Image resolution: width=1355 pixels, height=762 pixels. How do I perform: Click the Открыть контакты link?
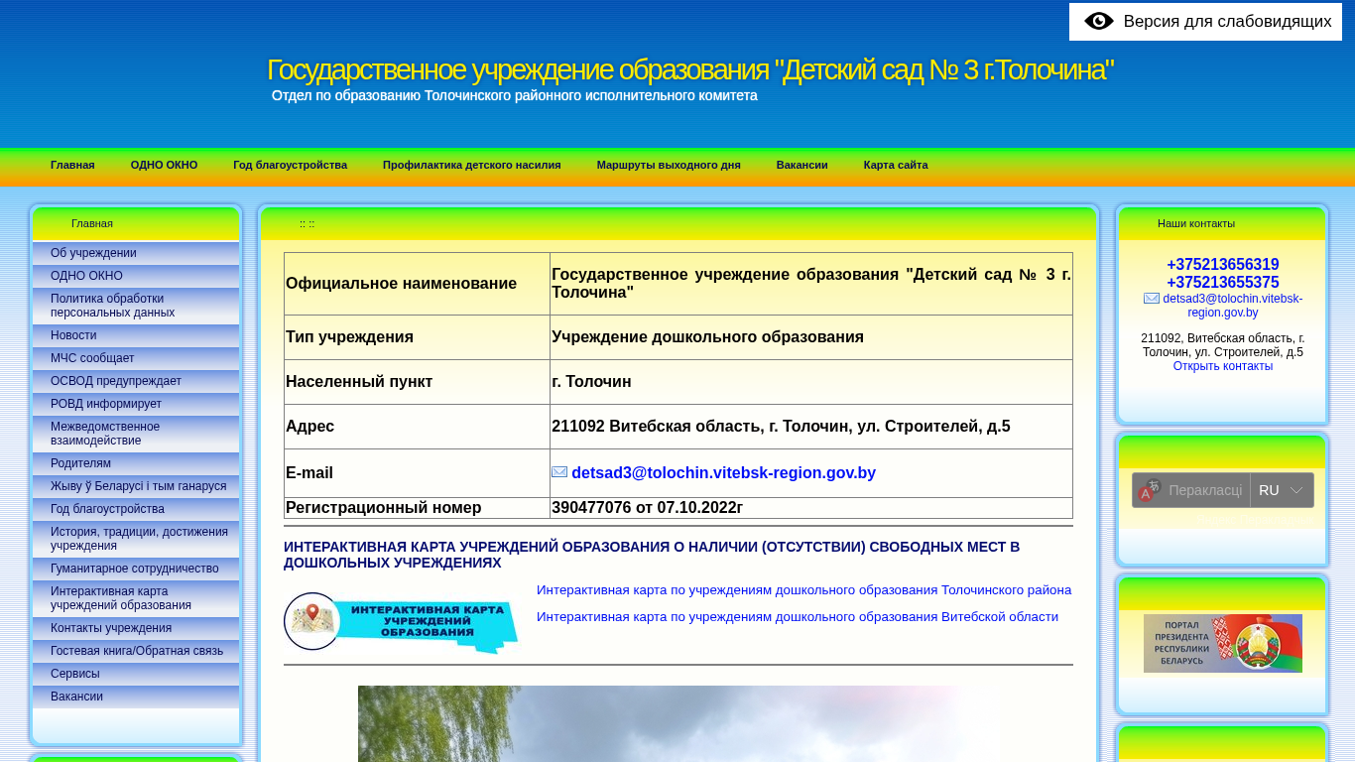1222,366
